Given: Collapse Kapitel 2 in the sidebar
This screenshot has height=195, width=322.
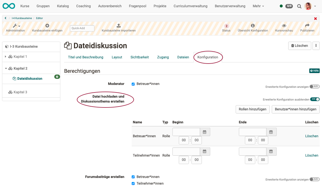Looking at the screenshot, I should [5, 68].
